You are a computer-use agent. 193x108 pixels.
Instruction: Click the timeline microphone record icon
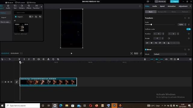pyautogui.click(x=145, y=59)
